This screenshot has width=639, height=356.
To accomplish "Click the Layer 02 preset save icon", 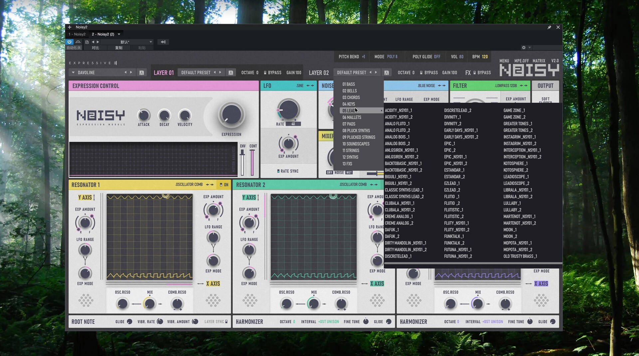I will [386, 73].
